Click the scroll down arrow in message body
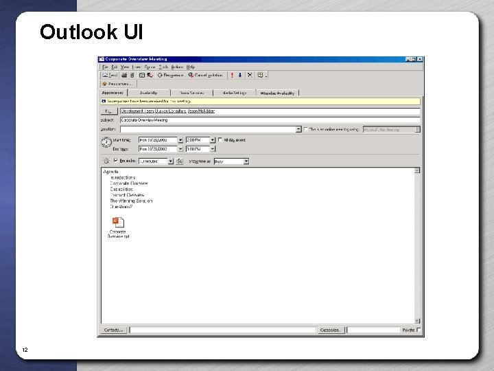The image size is (494, 371). [417, 321]
